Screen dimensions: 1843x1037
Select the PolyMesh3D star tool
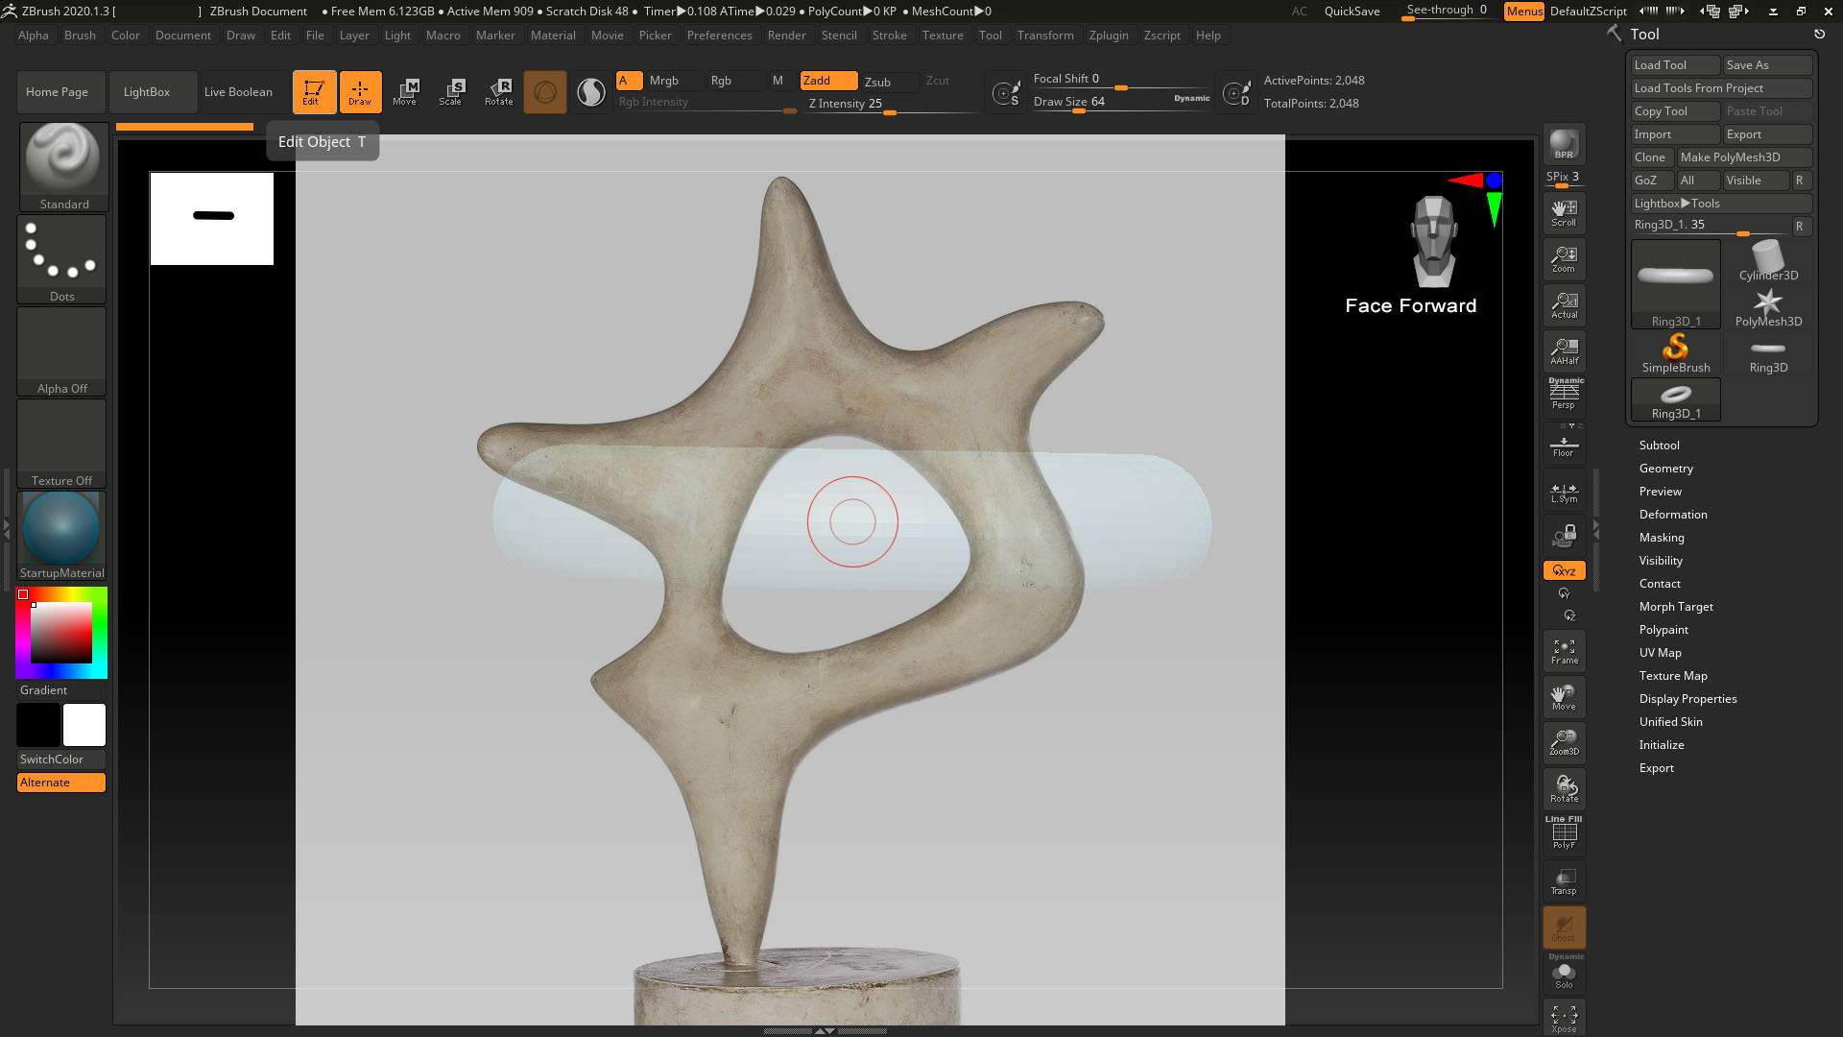point(1768,307)
